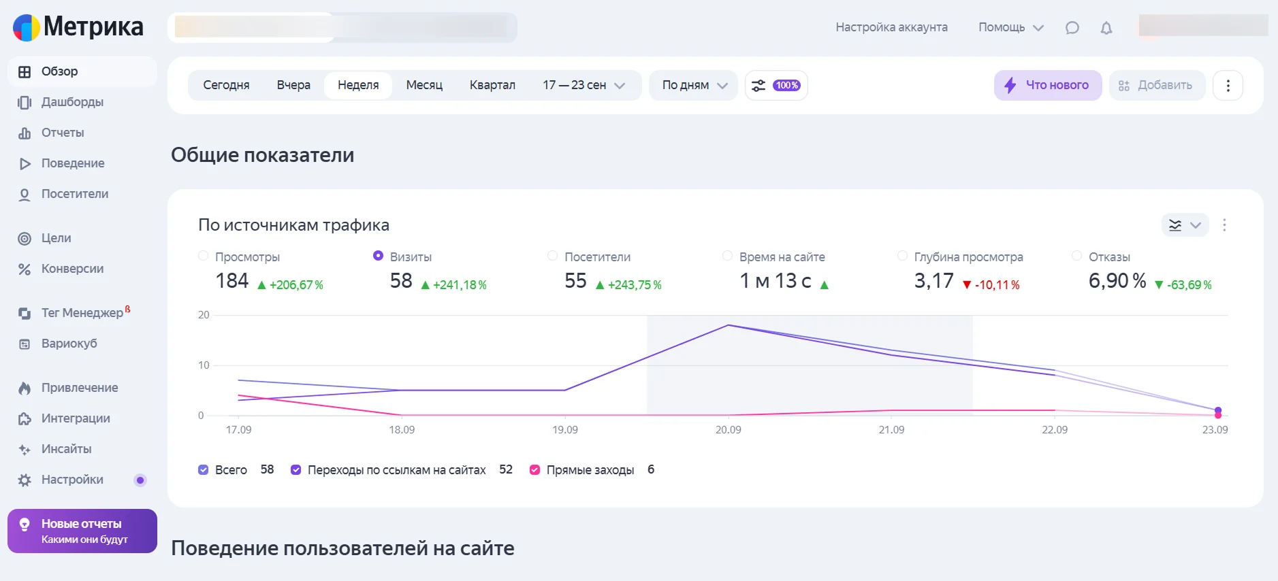1278x581 pixels.
Task: Expand the 17—23 сен date range picker
Action: point(584,86)
